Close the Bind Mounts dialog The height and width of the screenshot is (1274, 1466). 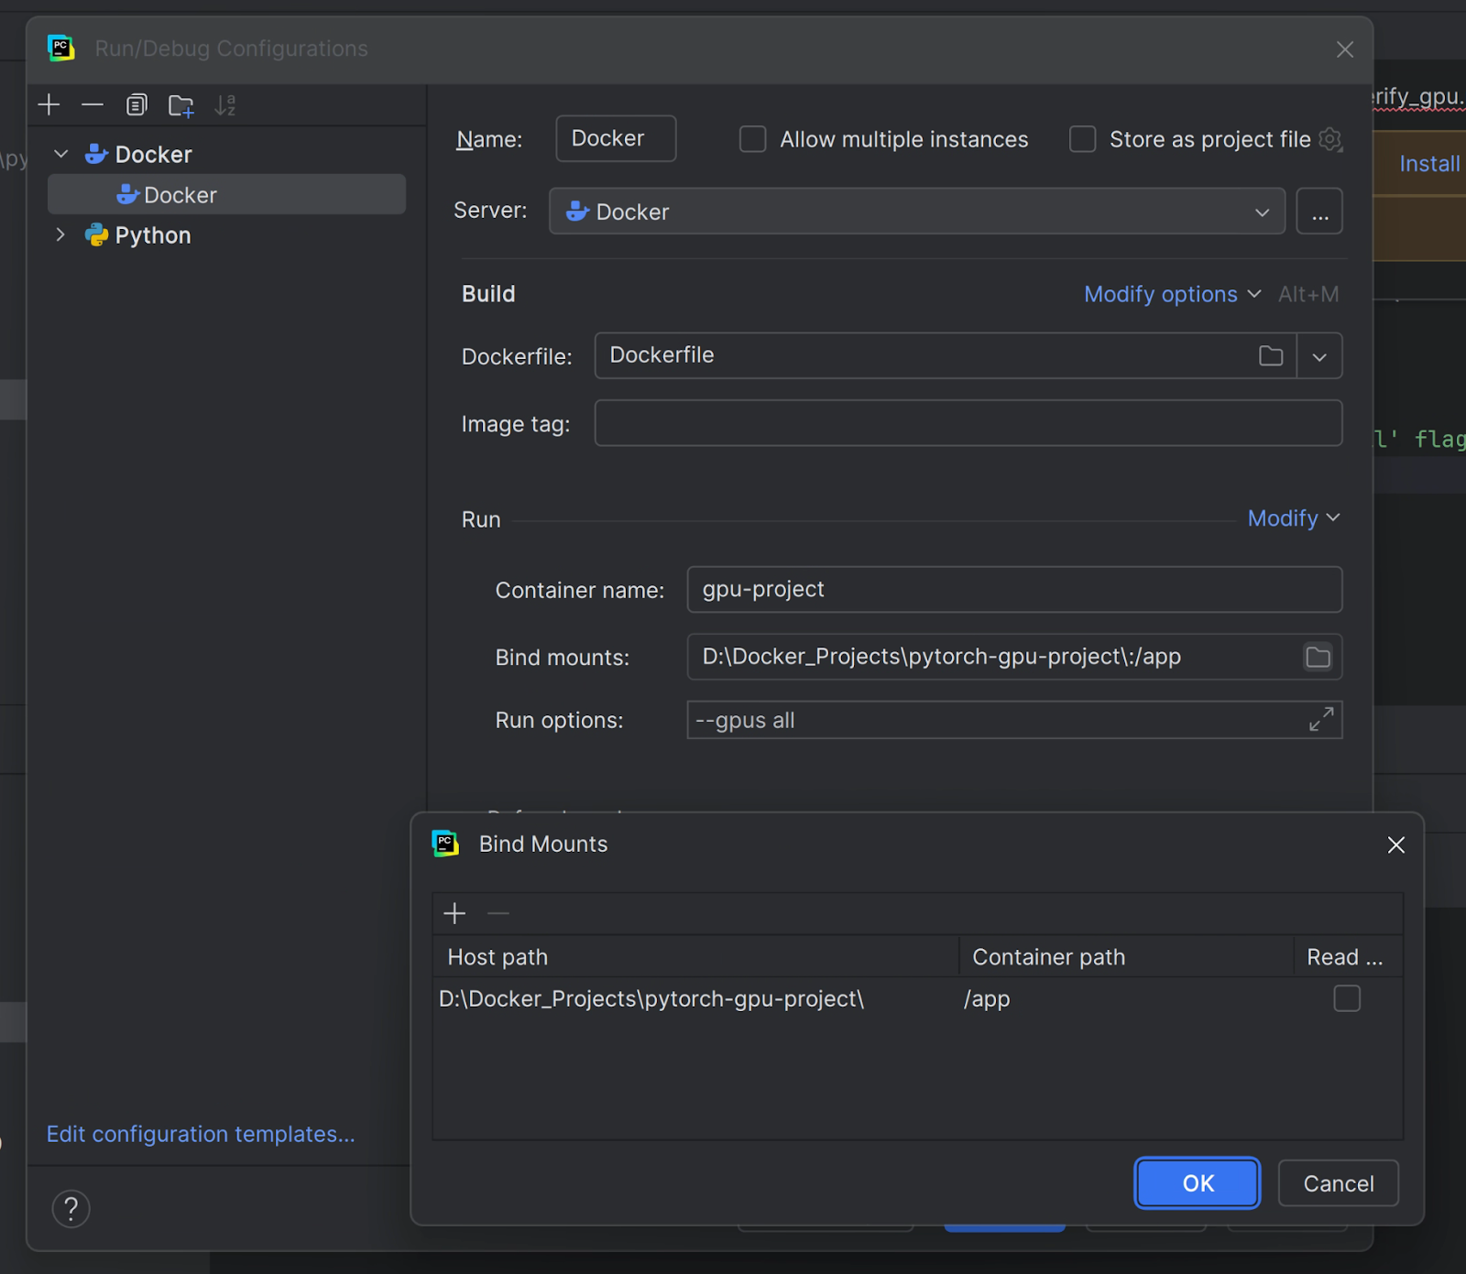tap(1396, 844)
